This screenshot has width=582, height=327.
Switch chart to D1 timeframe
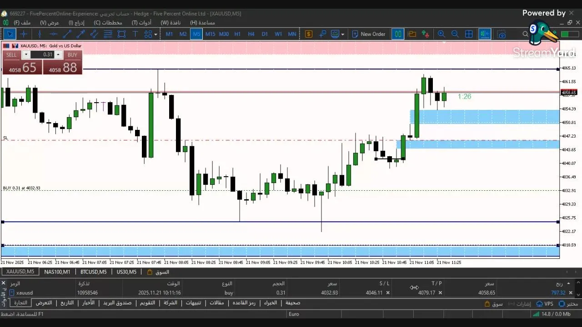coord(265,34)
